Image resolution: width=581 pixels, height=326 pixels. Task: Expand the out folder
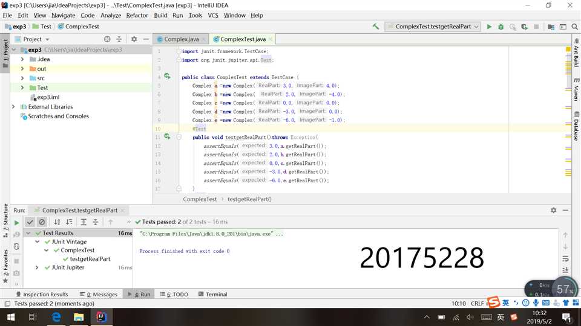pyautogui.click(x=22, y=69)
